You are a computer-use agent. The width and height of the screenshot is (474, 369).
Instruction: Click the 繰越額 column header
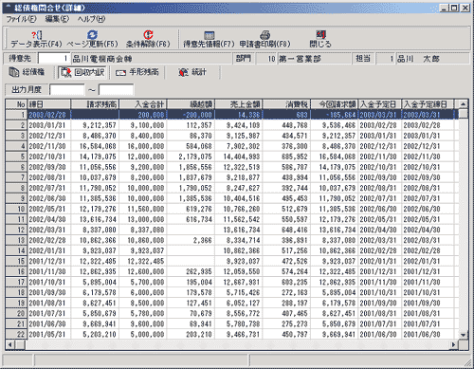tap(191, 104)
